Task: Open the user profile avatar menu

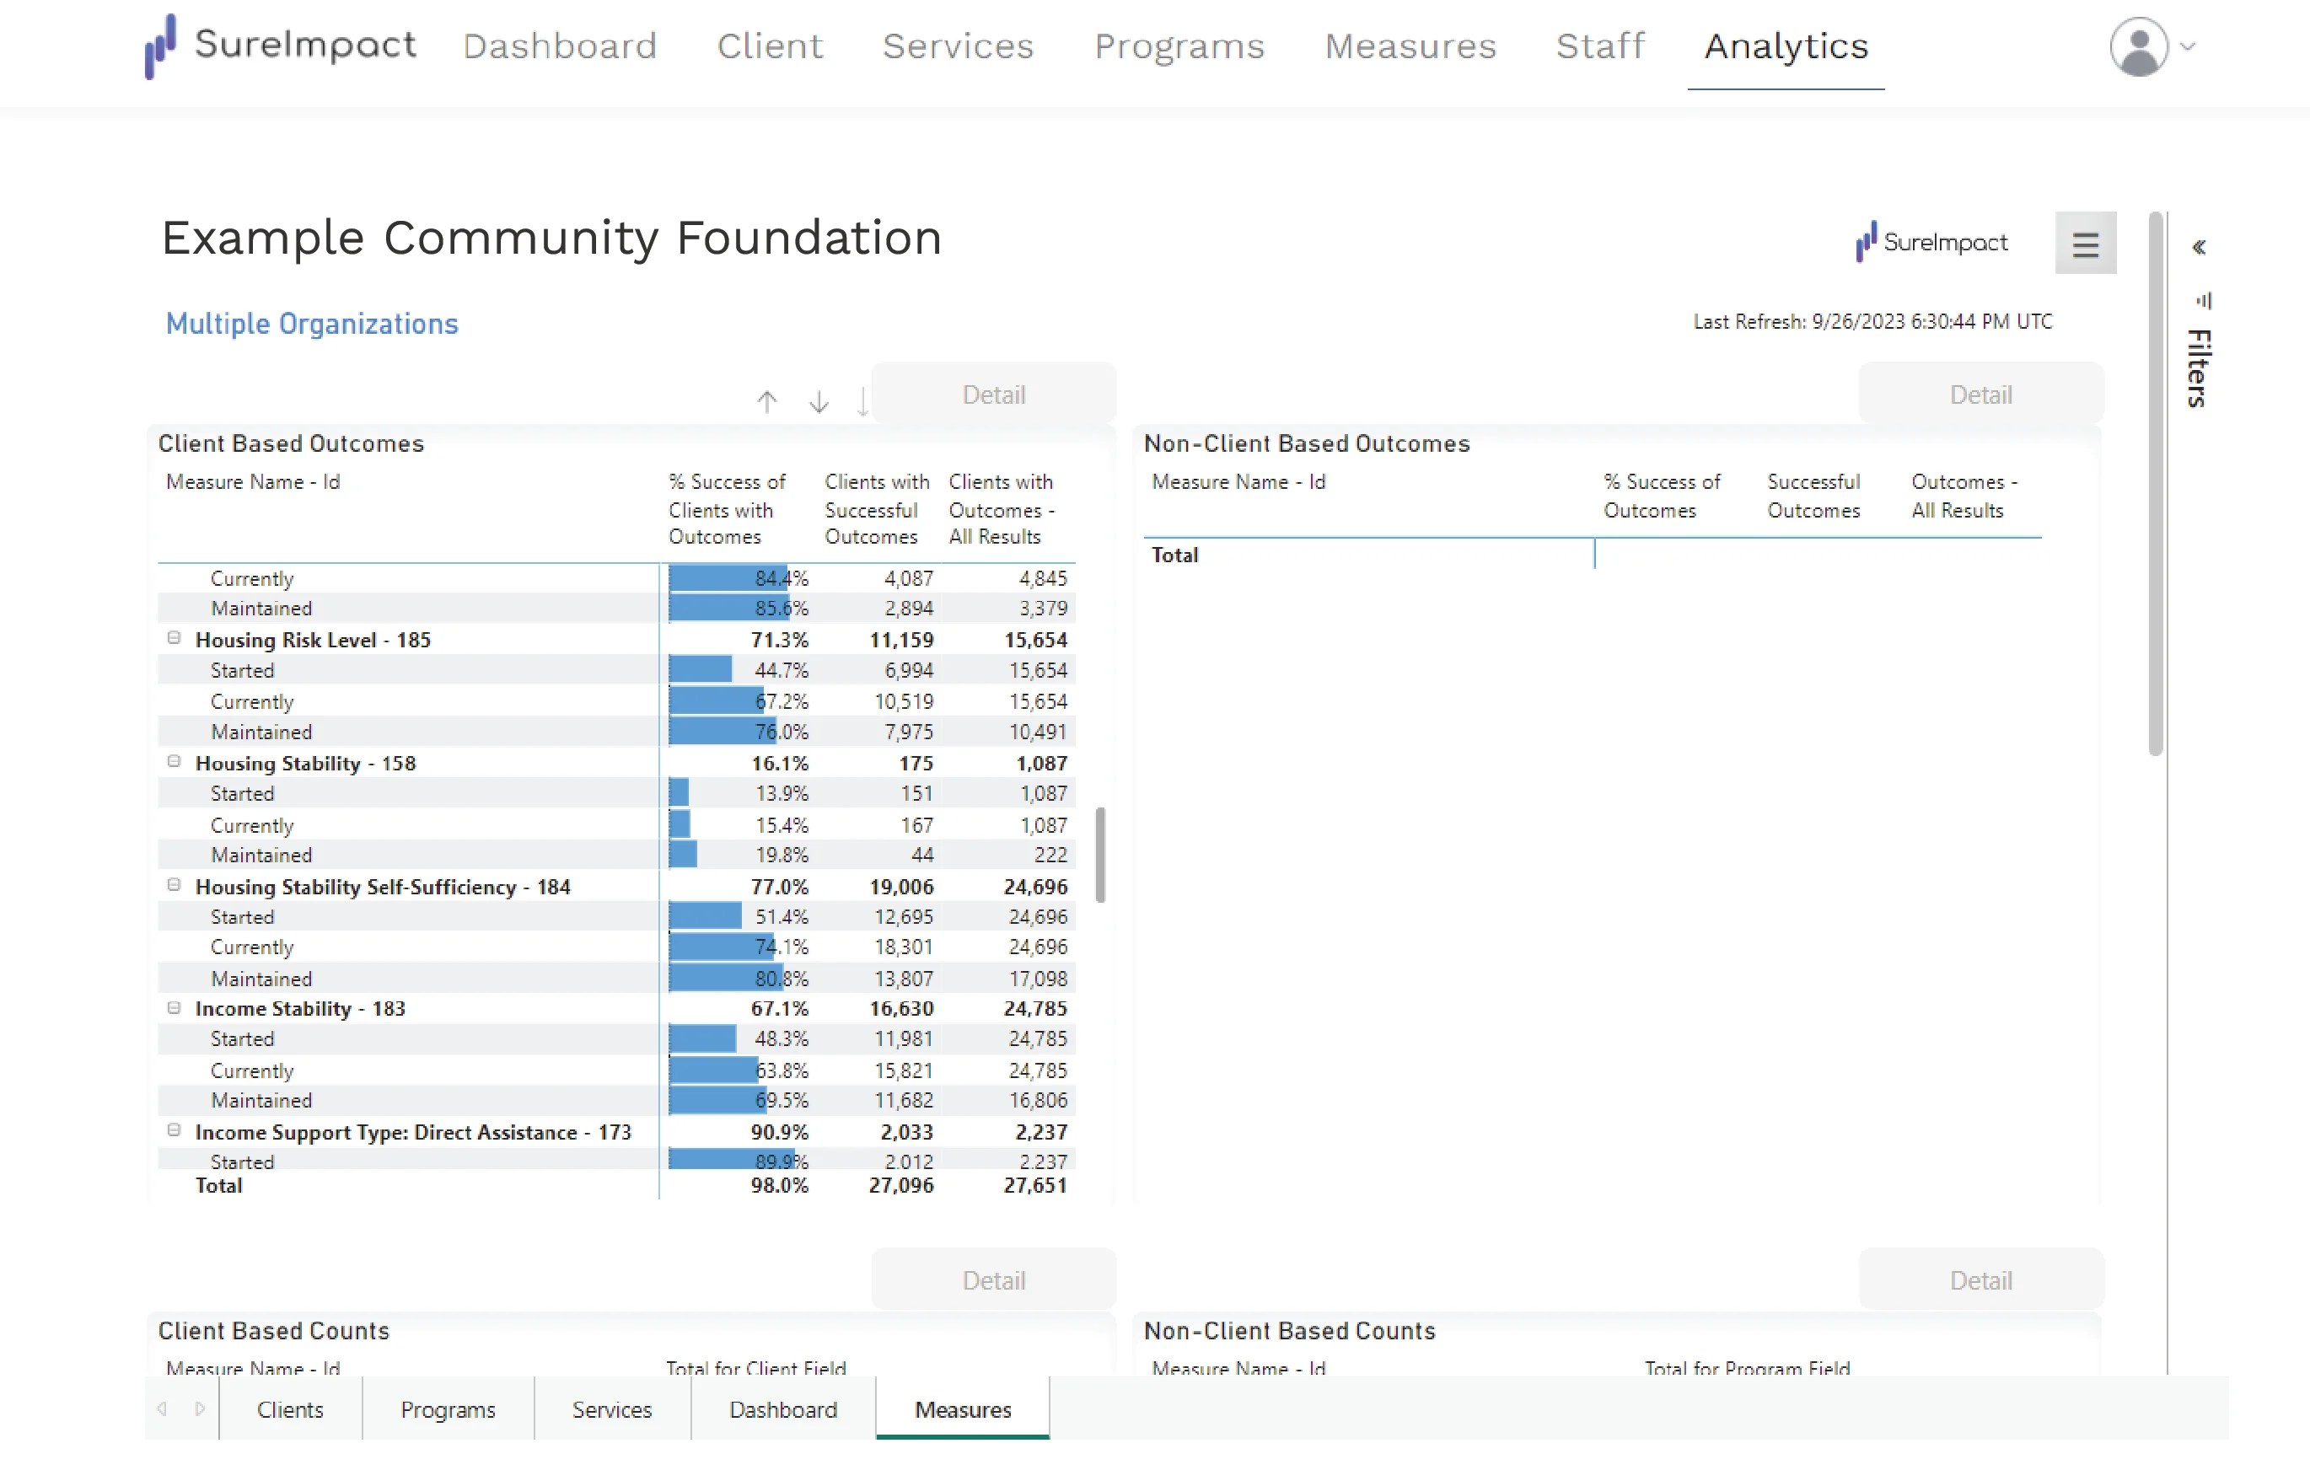Action: (x=2138, y=46)
